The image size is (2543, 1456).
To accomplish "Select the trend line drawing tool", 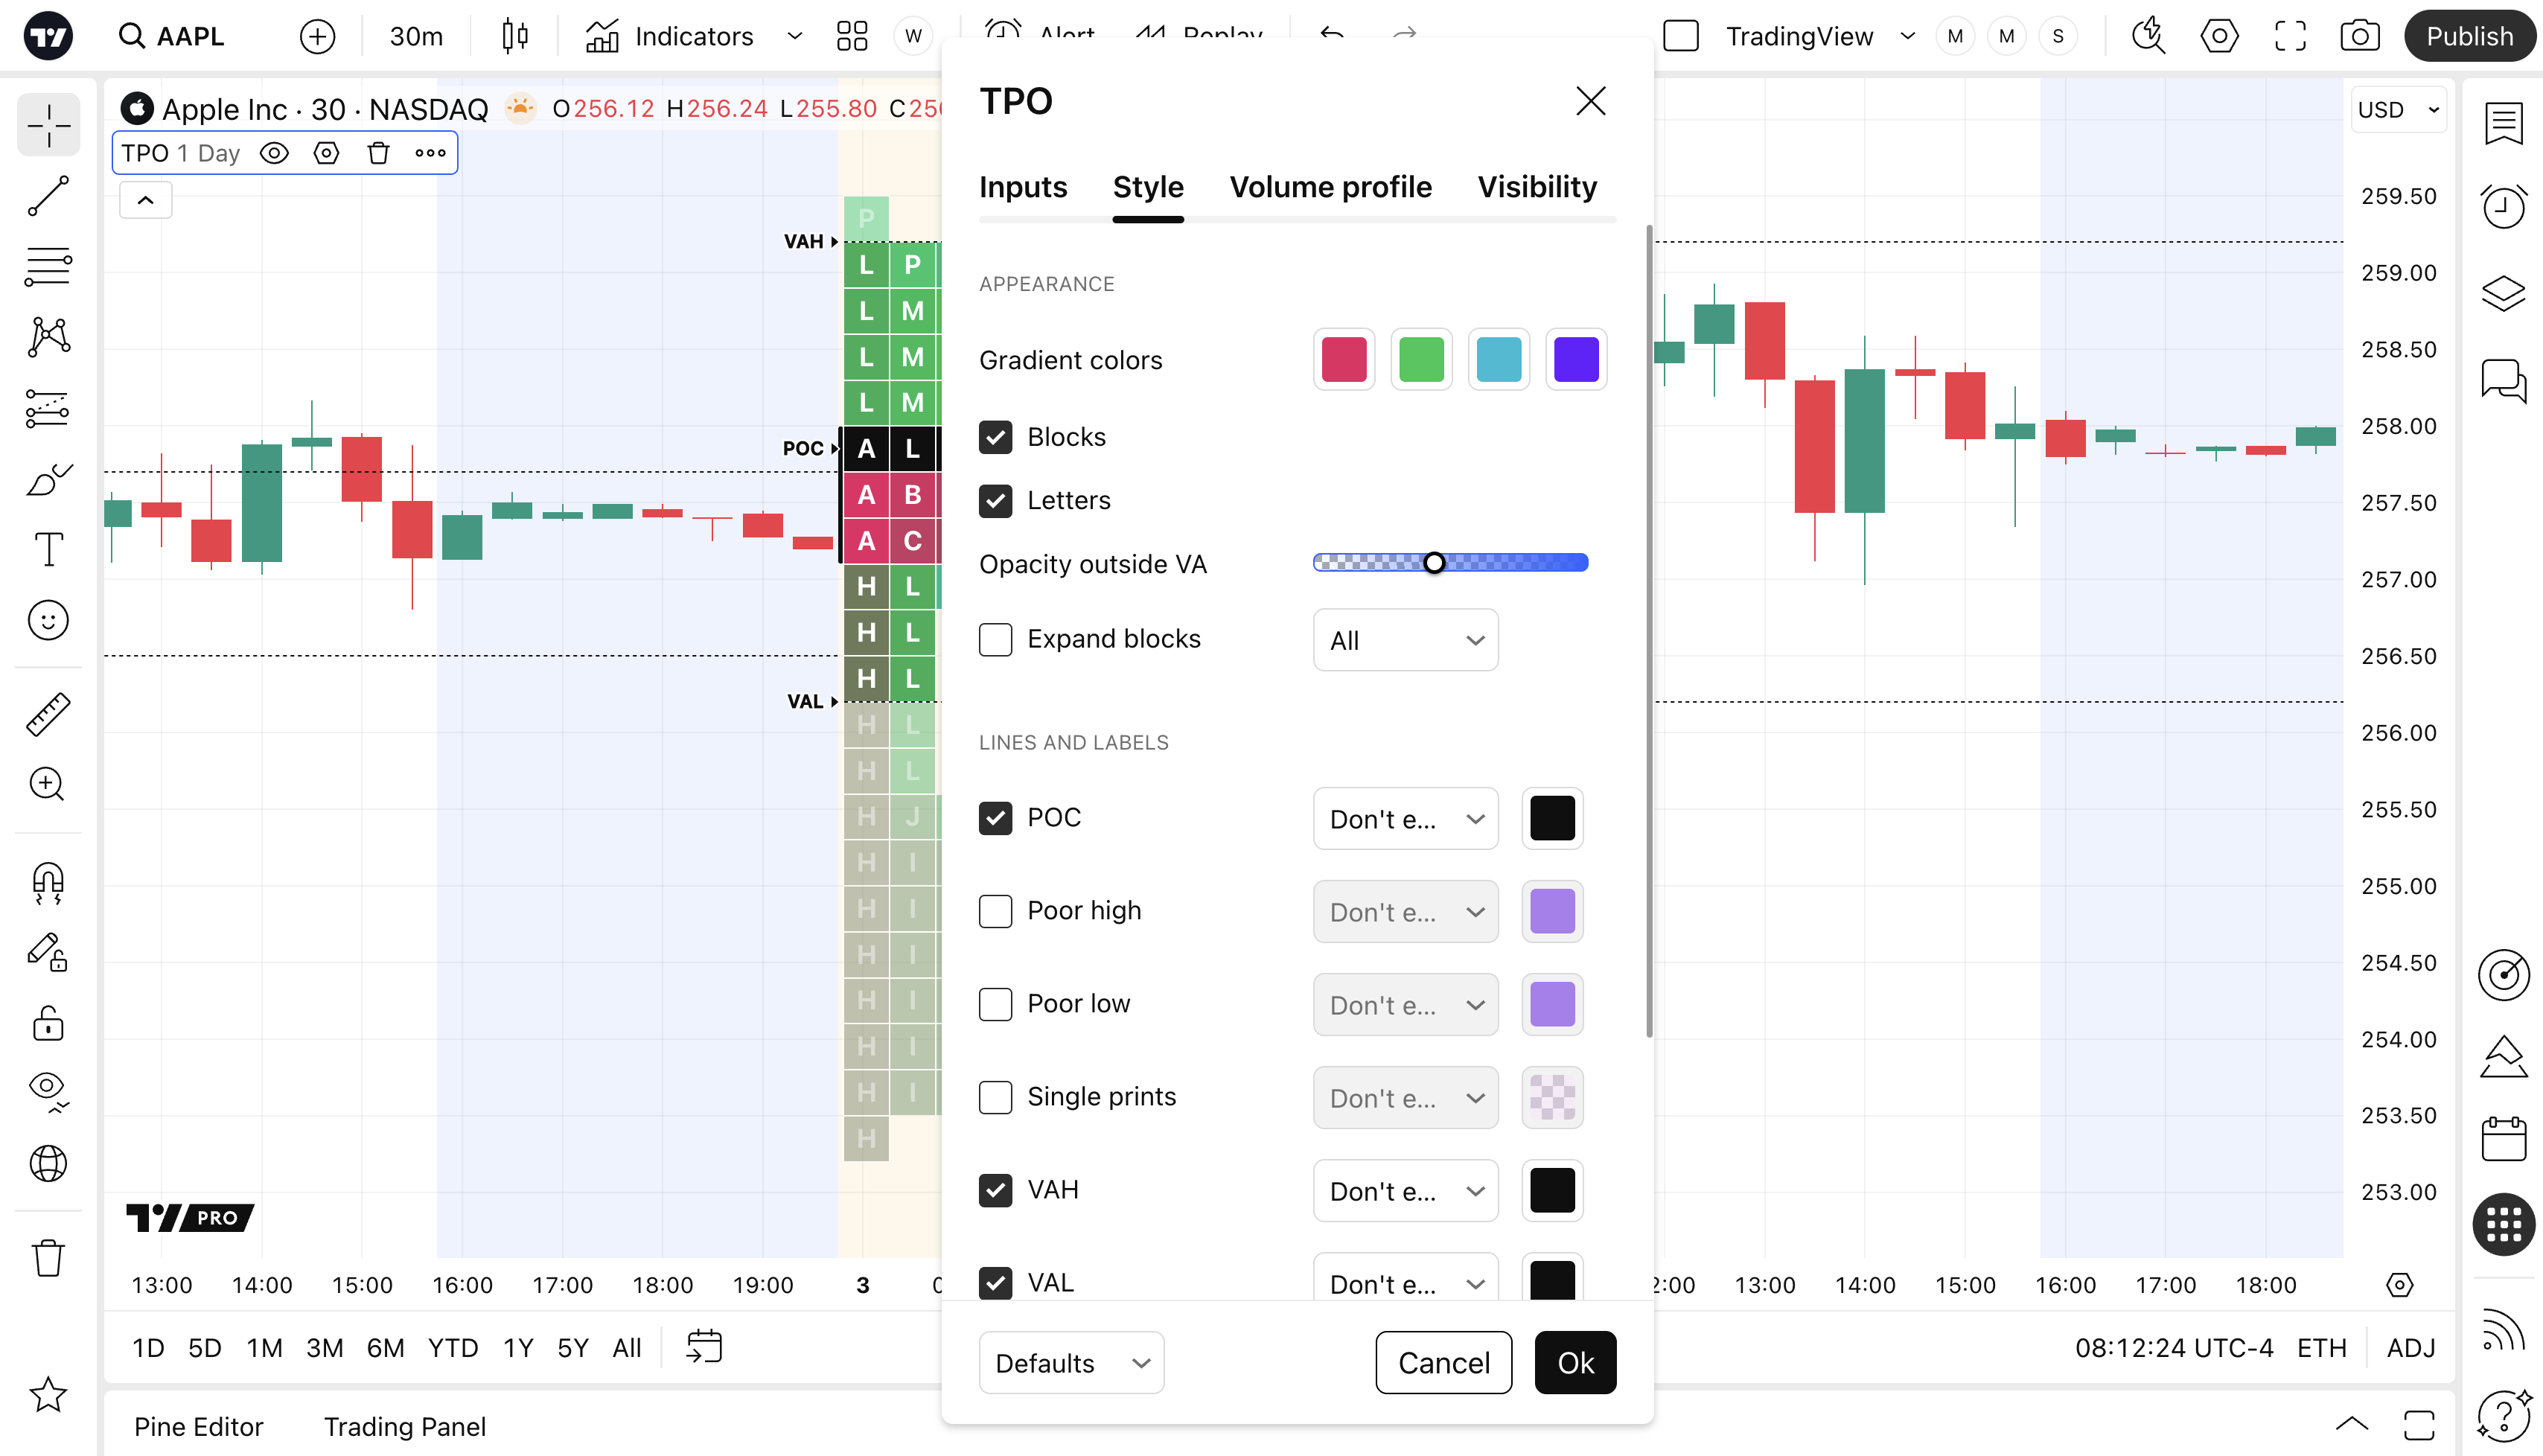I will [48, 196].
